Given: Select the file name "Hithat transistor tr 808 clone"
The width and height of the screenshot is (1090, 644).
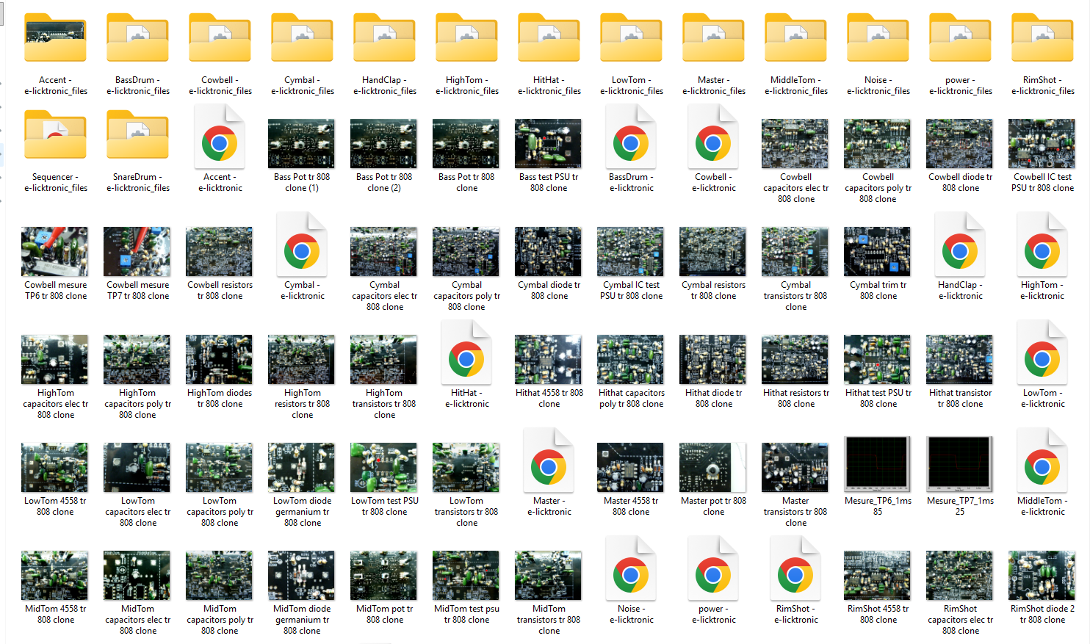Looking at the screenshot, I should pyautogui.click(x=960, y=399).
